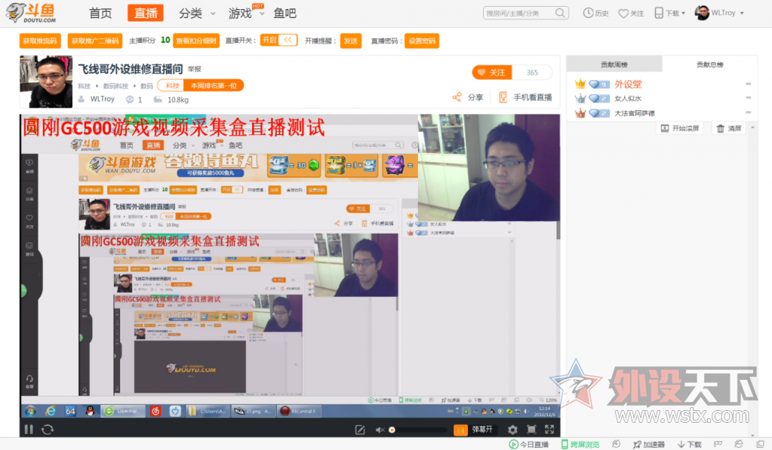Click the Douyu logo in header
The image size is (772, 450).
[31, 14]
